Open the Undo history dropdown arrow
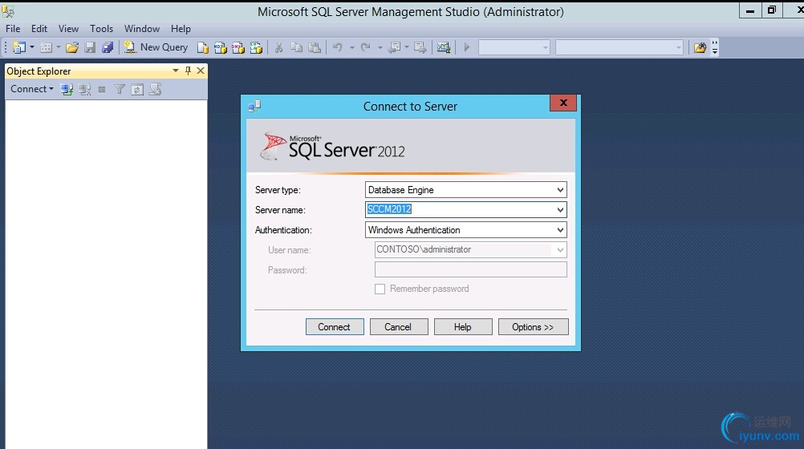 [351, 47]
